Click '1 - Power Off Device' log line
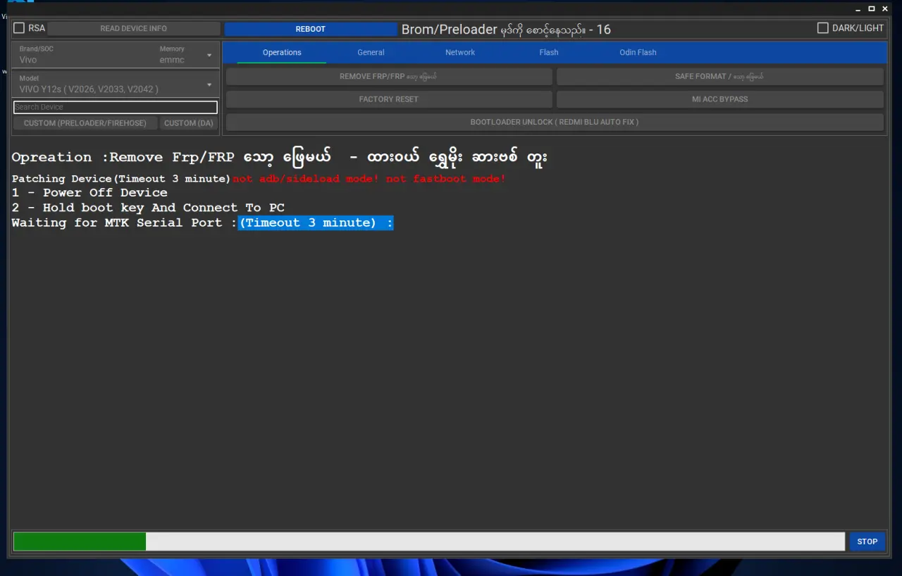 [89, 193]
